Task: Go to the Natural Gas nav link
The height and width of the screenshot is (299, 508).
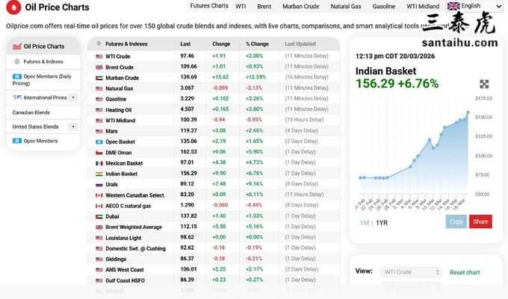Action: point(346,6)
